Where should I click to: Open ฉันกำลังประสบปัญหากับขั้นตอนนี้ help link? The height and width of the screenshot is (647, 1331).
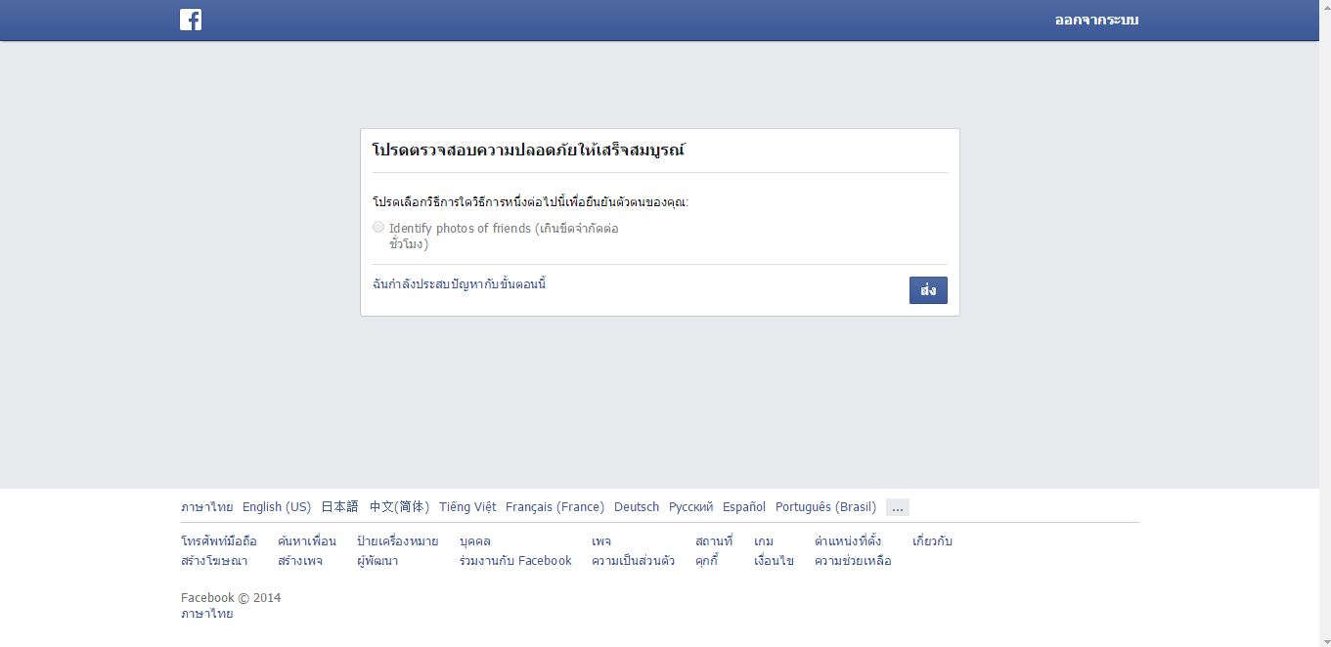point(459,284)
